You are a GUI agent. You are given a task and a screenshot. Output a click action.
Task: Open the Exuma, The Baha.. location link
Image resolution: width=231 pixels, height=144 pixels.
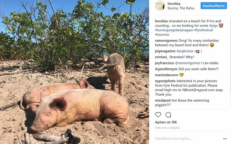(x=181, y=8)
